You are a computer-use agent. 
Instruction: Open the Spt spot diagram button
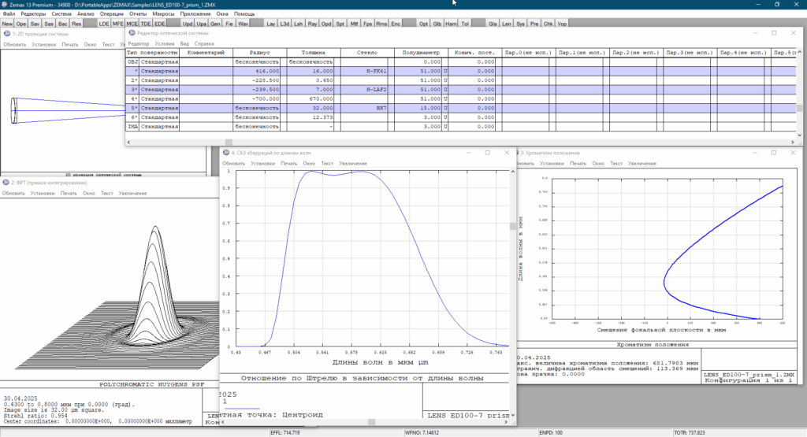(x=340, y=24)
